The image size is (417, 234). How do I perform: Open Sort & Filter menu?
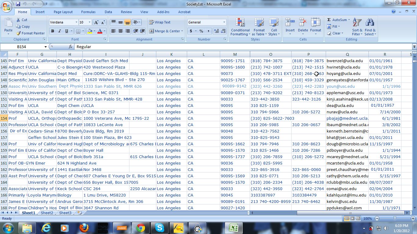(x=357, y=27)
